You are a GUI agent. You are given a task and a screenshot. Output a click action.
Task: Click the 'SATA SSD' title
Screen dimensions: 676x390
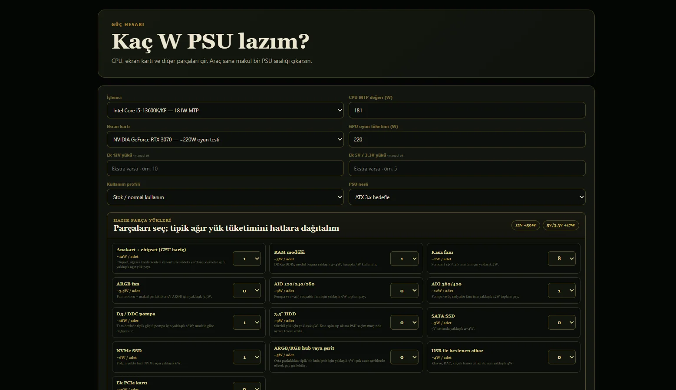coord(443,316)
